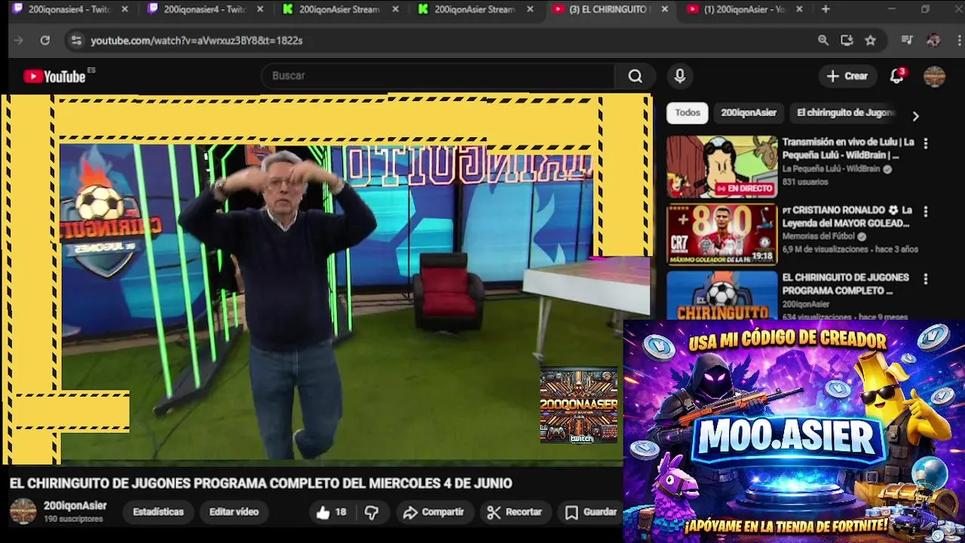Reload the YouTube page
This screenshot has width=965, height=543.
tap(44, 41)
